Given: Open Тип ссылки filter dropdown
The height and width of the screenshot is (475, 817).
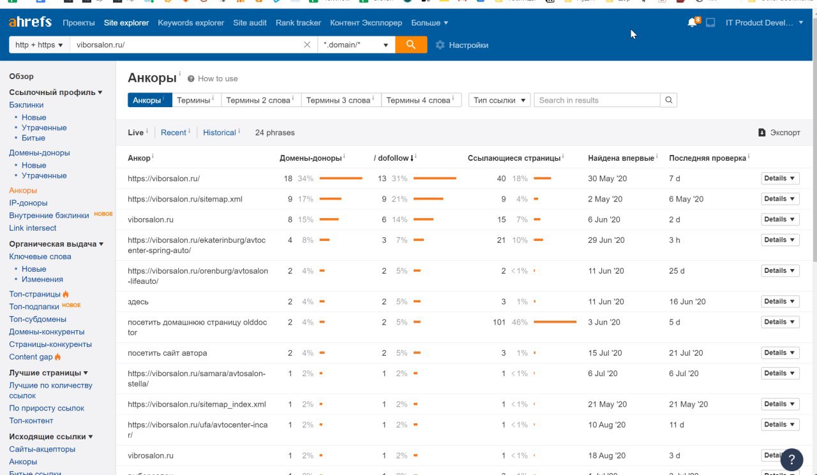Looking at the screenshot, I should pos(500,100).
